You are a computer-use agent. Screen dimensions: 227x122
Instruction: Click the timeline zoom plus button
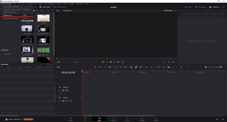[187, 67]
